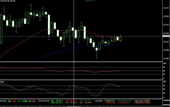Click the TREND UP legend entry
The width and height of the screenshot is (170, 107).
(109, 101)
